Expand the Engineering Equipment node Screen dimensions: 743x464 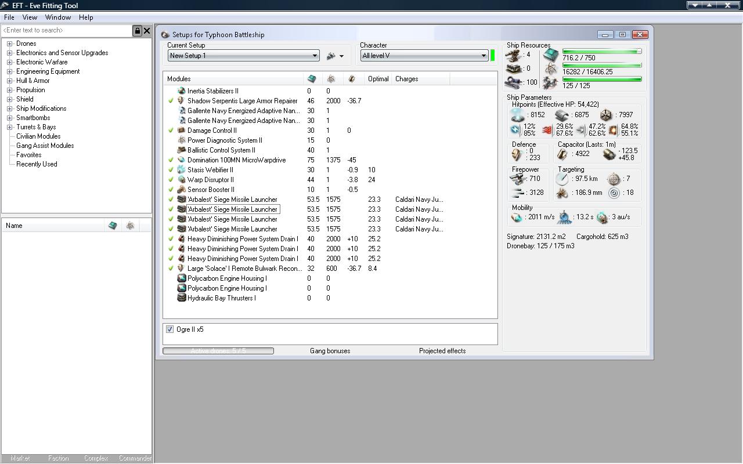click(10, 71)
